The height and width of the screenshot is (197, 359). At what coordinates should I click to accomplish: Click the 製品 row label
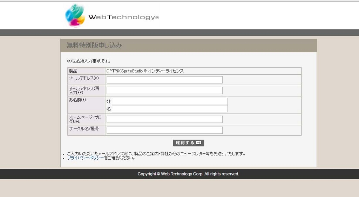73,71
